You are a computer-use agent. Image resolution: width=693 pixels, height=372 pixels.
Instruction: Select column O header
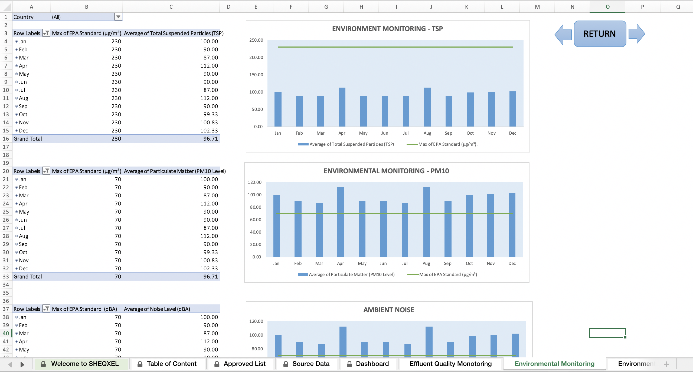[607, 7]
